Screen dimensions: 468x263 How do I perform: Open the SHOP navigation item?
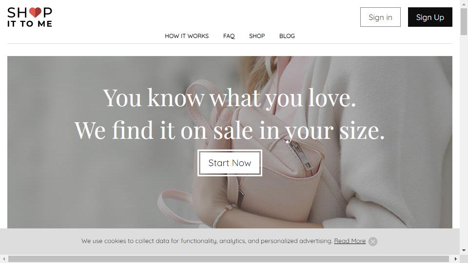pos(257,36)
